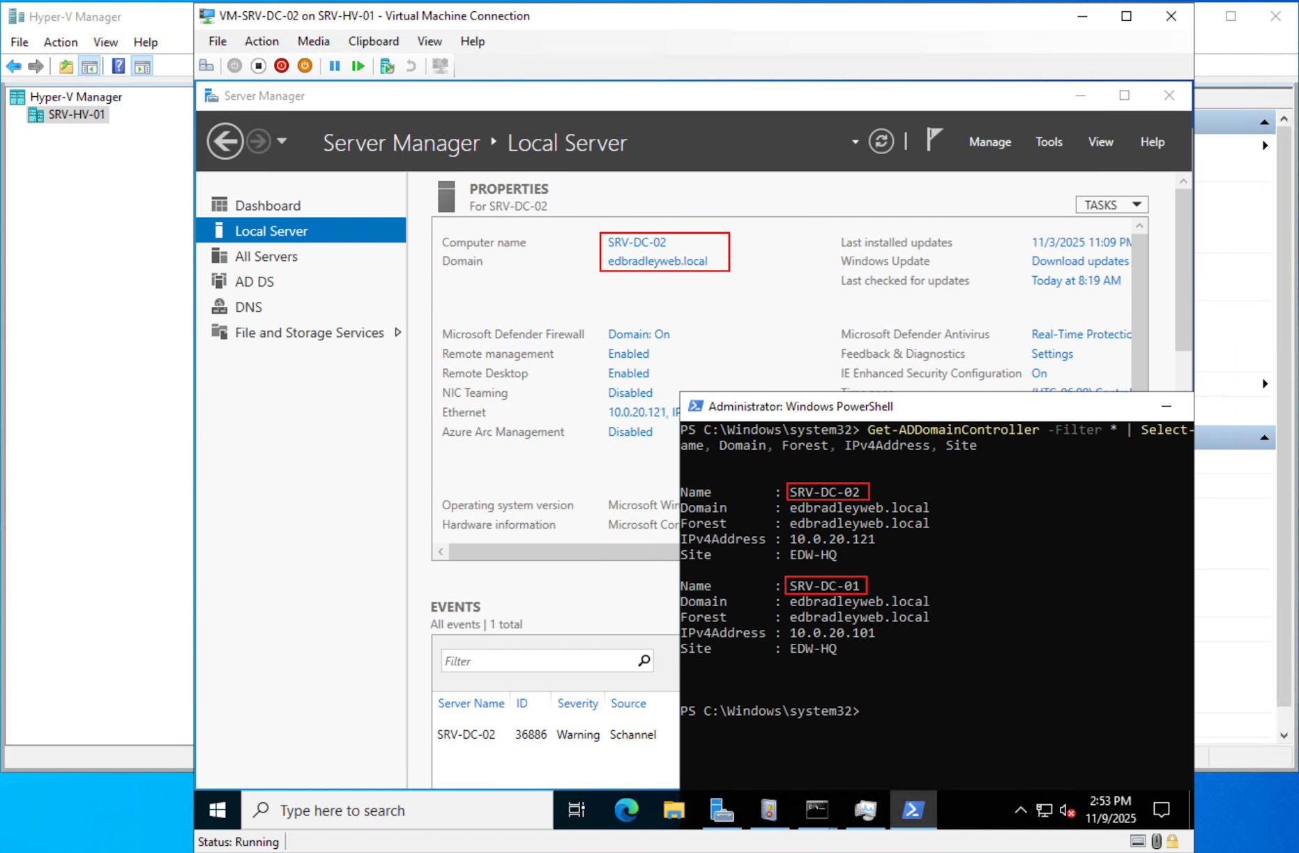Click the orange Save VM state icon
The width and height of the screenshot is (1299, 853).
(305, 66)
